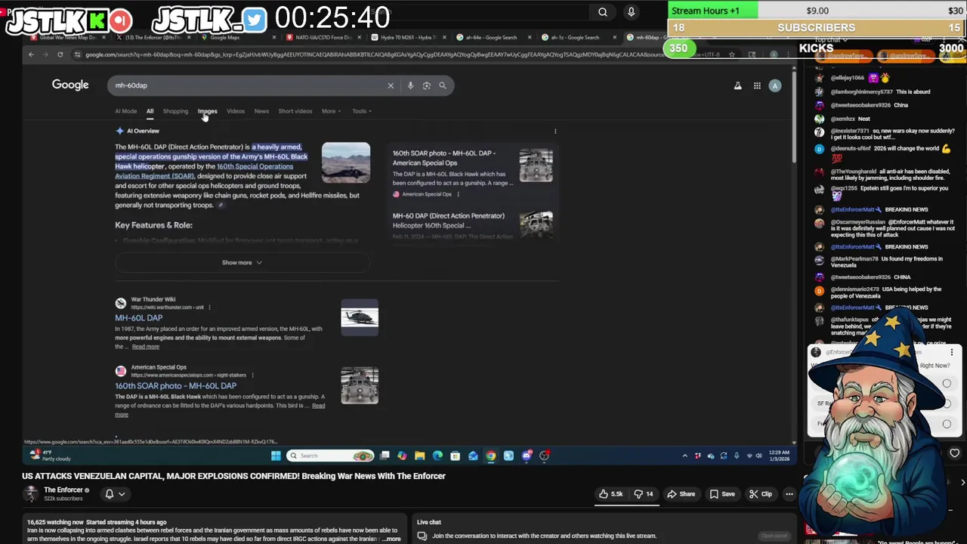Open Google account avatar A
The width and height of the screenshot is (967, 544).
774,85
